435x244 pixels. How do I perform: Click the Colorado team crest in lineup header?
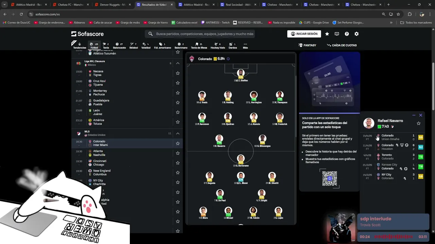point(192,59)
